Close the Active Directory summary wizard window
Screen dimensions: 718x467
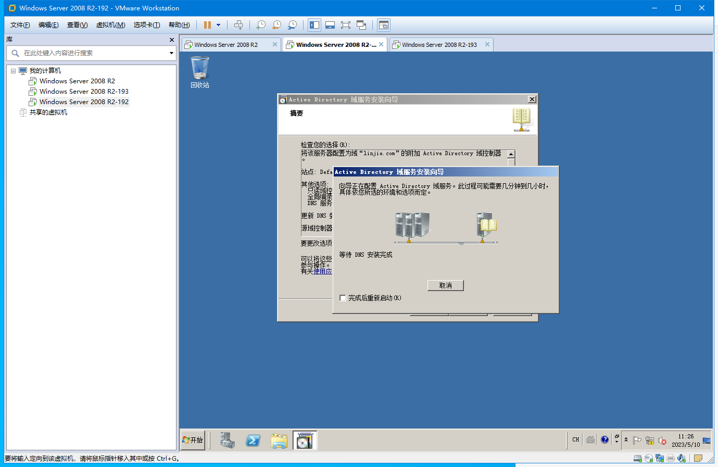click(x=532, y=99)
